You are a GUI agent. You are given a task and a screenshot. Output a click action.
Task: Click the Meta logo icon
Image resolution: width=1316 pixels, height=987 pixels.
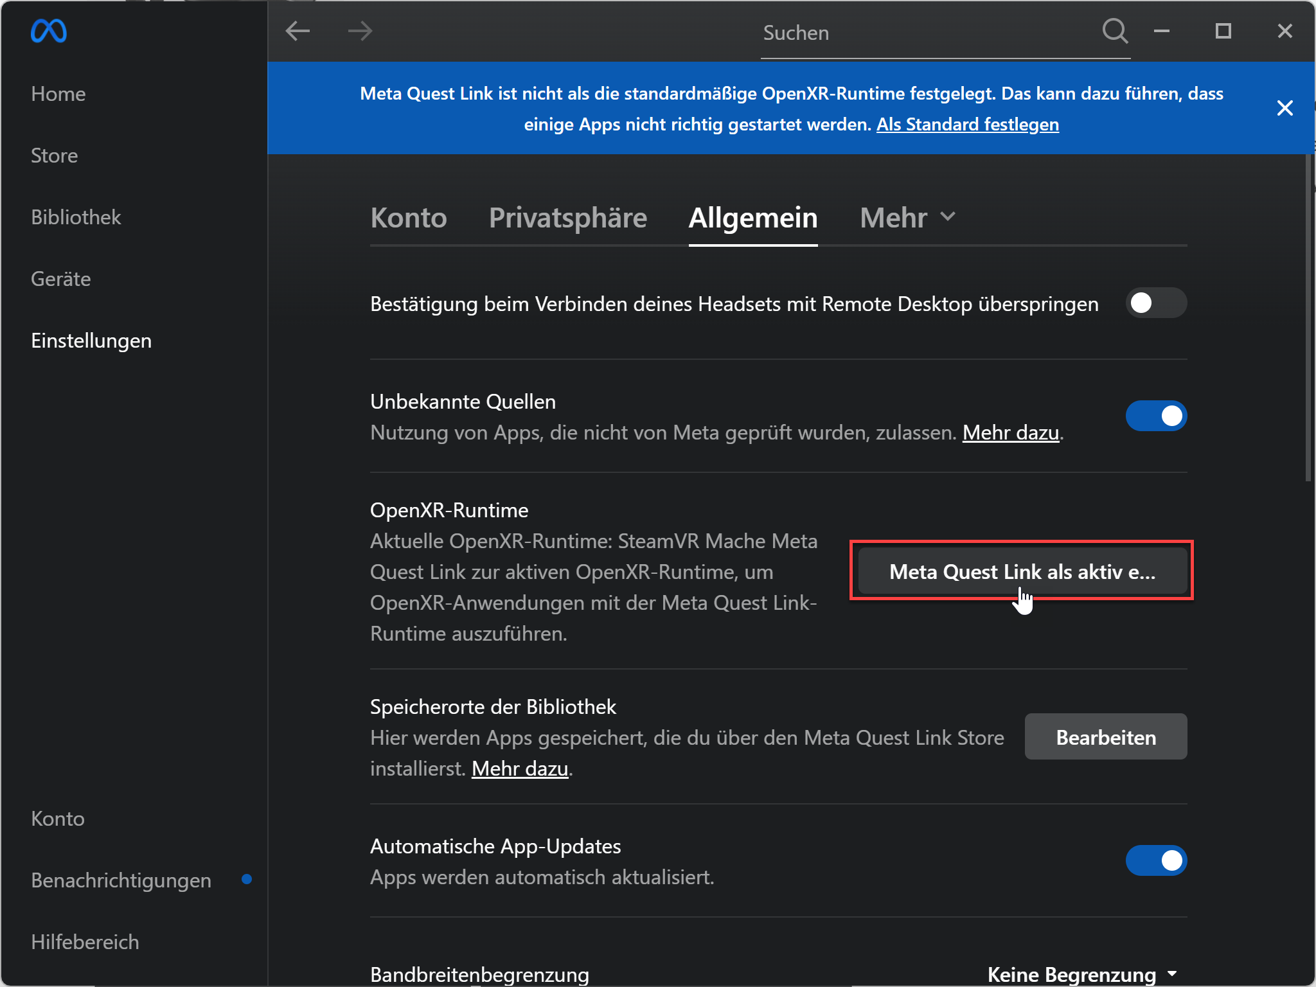click(x=49, y=31)
